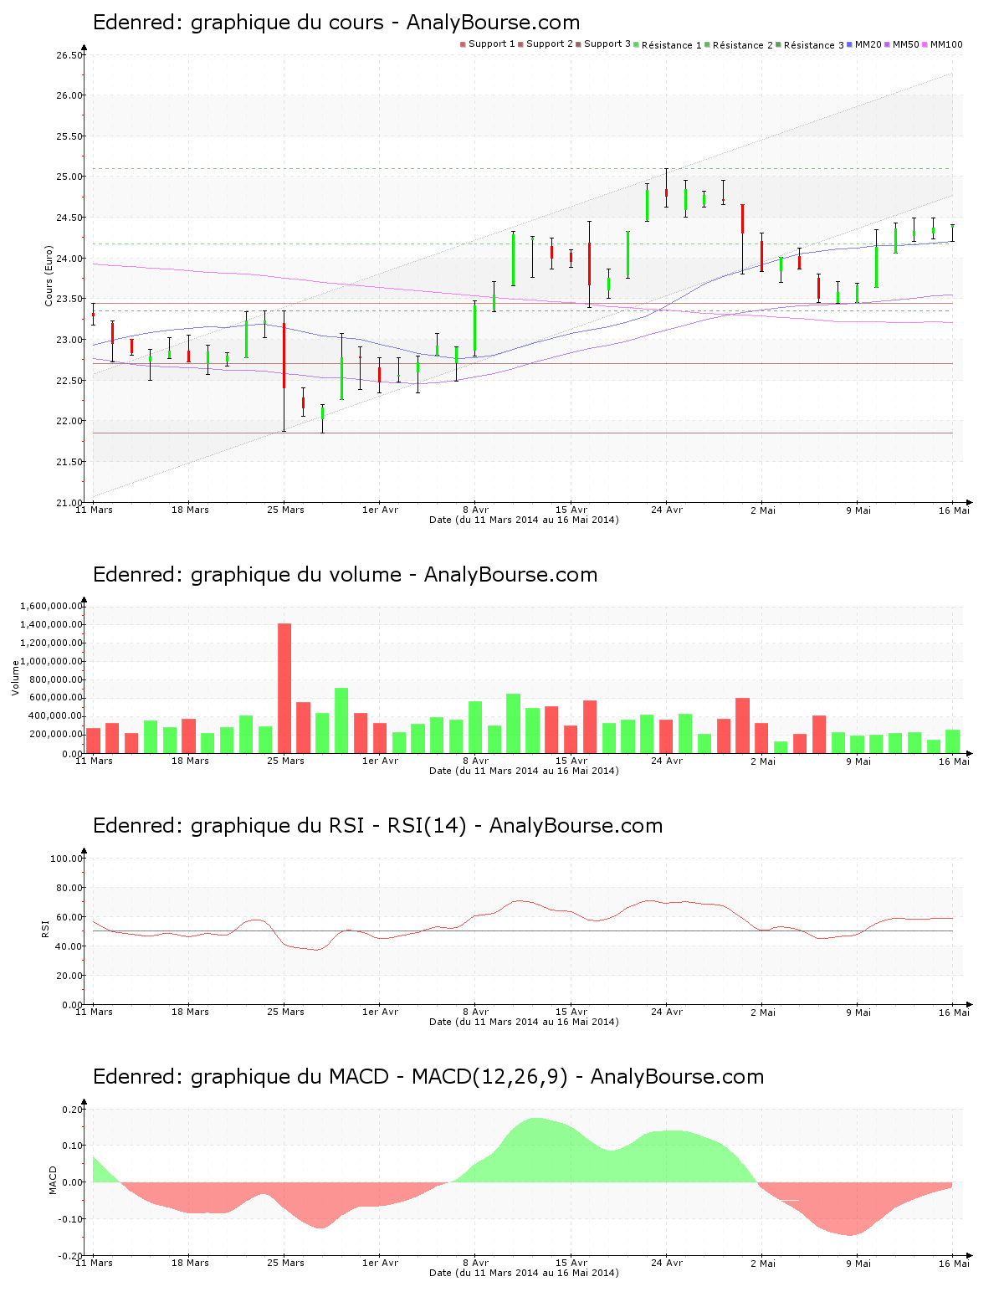Viewport: 1004px width, 1297px height.
Task: Click '2 Mai' on the RSI chart axis
Action: pos(762,1012)
